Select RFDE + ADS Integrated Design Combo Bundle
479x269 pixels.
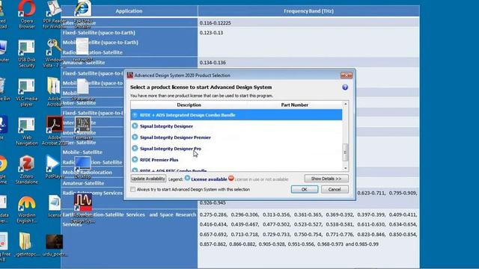[237, 115]
